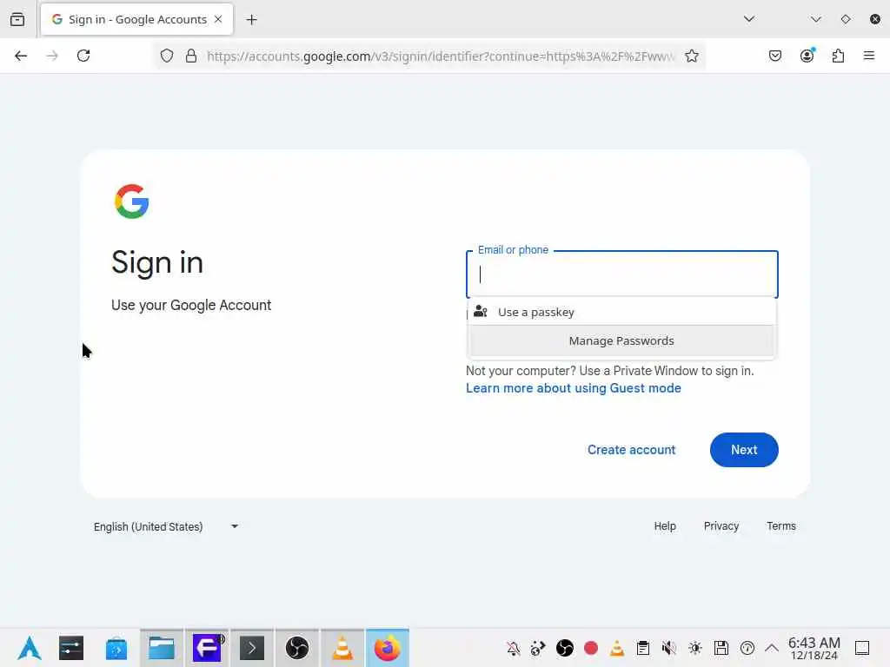The width and height of the screenshot is (890, 667).
Task: Show site security lock info
Action: (x=191, y=56)
